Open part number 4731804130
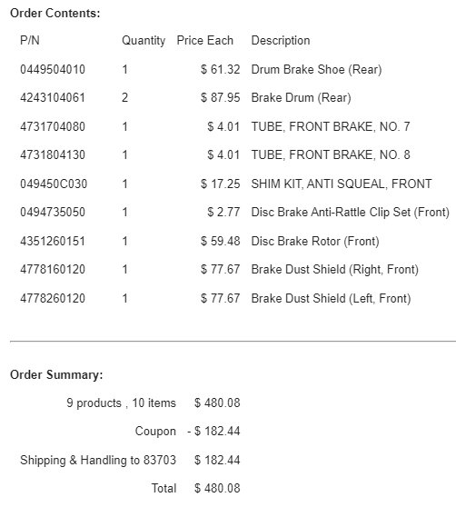The height and width of the screenshot is (517, 456). (x=53, y=154)
